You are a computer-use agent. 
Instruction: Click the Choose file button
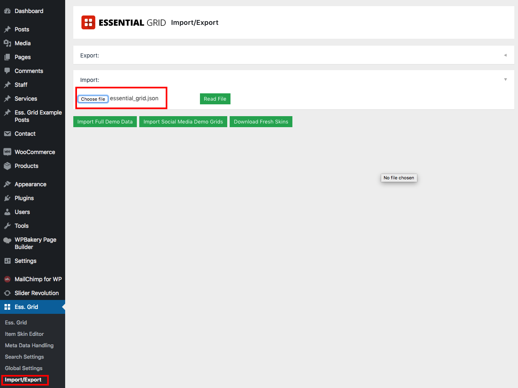pos(93,99)
